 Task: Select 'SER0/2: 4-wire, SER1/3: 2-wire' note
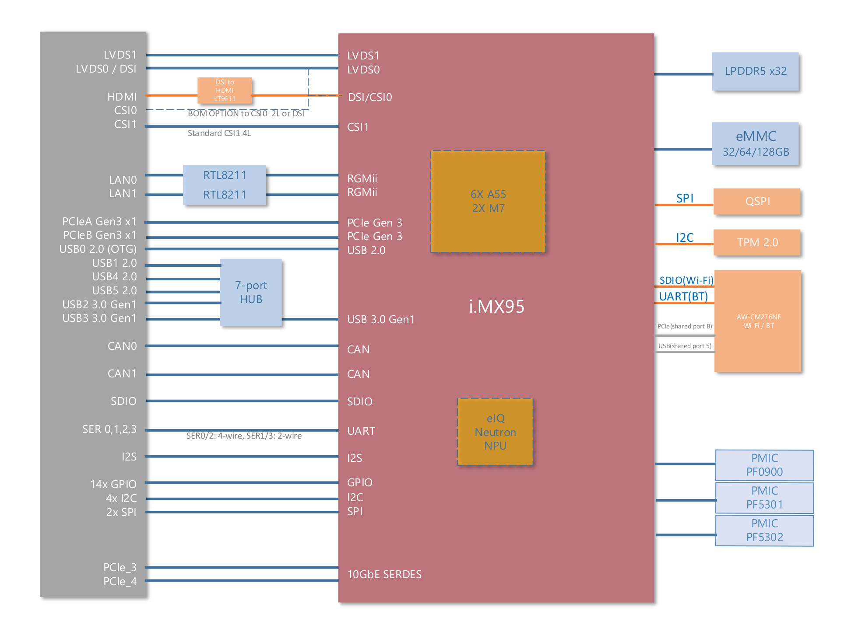click(244, 436)
